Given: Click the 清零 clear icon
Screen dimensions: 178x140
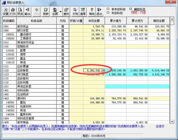Looking at the screenshot, I should pyautogui.click(x=83, y=12).
